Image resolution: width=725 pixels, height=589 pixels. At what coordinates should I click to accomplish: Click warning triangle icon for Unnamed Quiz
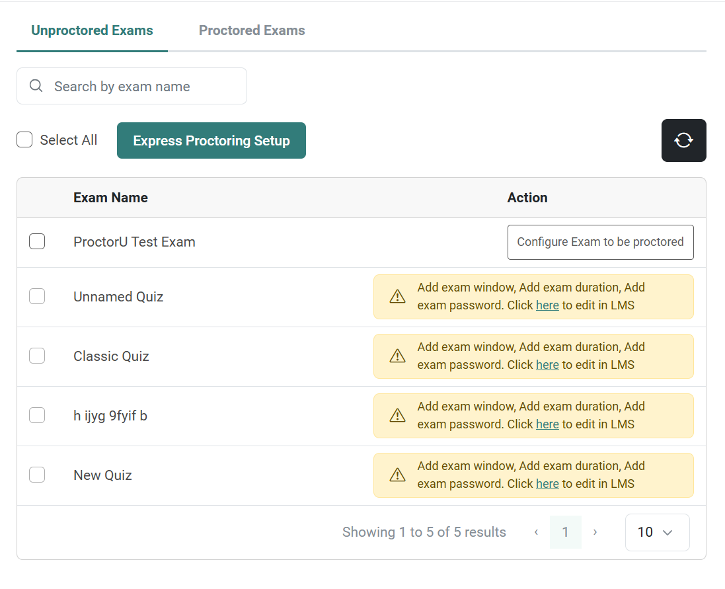tap(397, 297)
